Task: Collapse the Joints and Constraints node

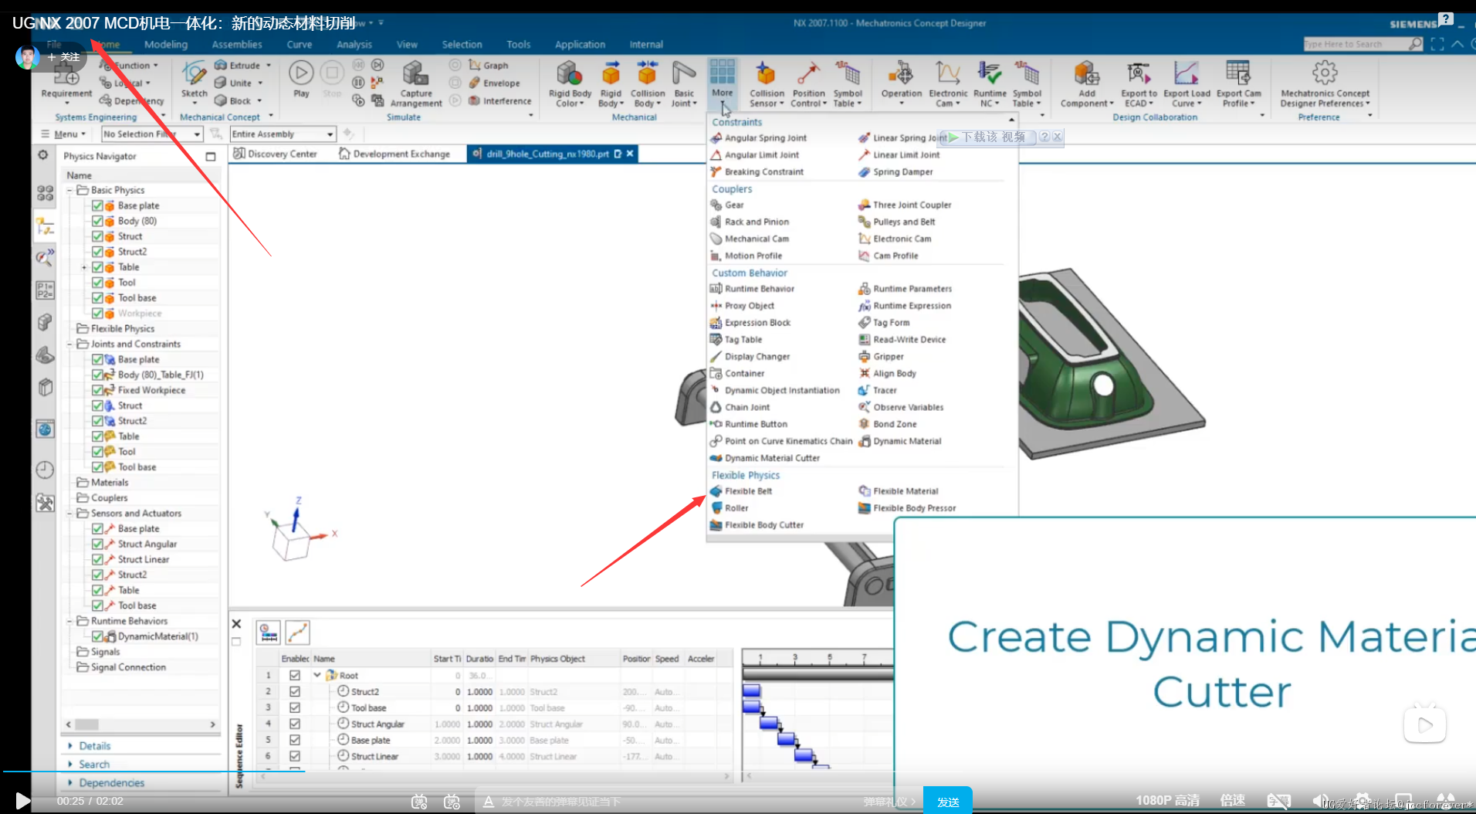Action: coord(69,344)
